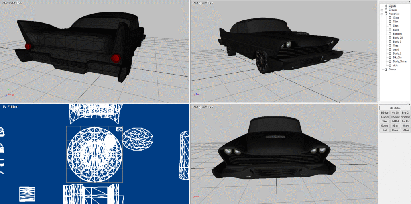Toggle the Skel skeleton display button
This screenshot has width=411, height=204.
coord(385,122)
